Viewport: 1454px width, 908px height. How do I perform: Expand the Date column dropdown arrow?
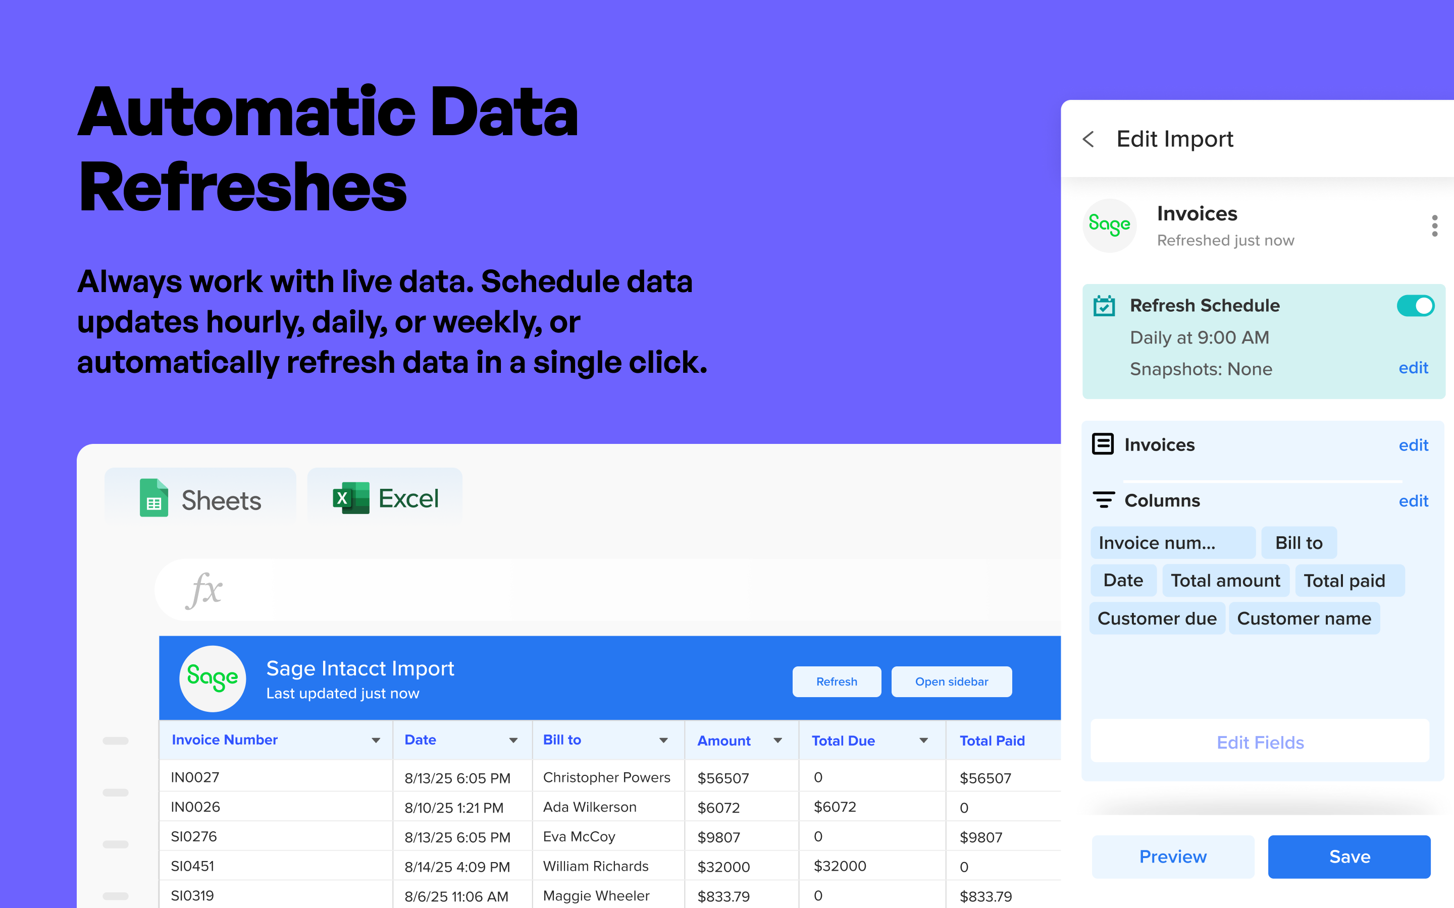pyautogui.click(x=513, y=741)
